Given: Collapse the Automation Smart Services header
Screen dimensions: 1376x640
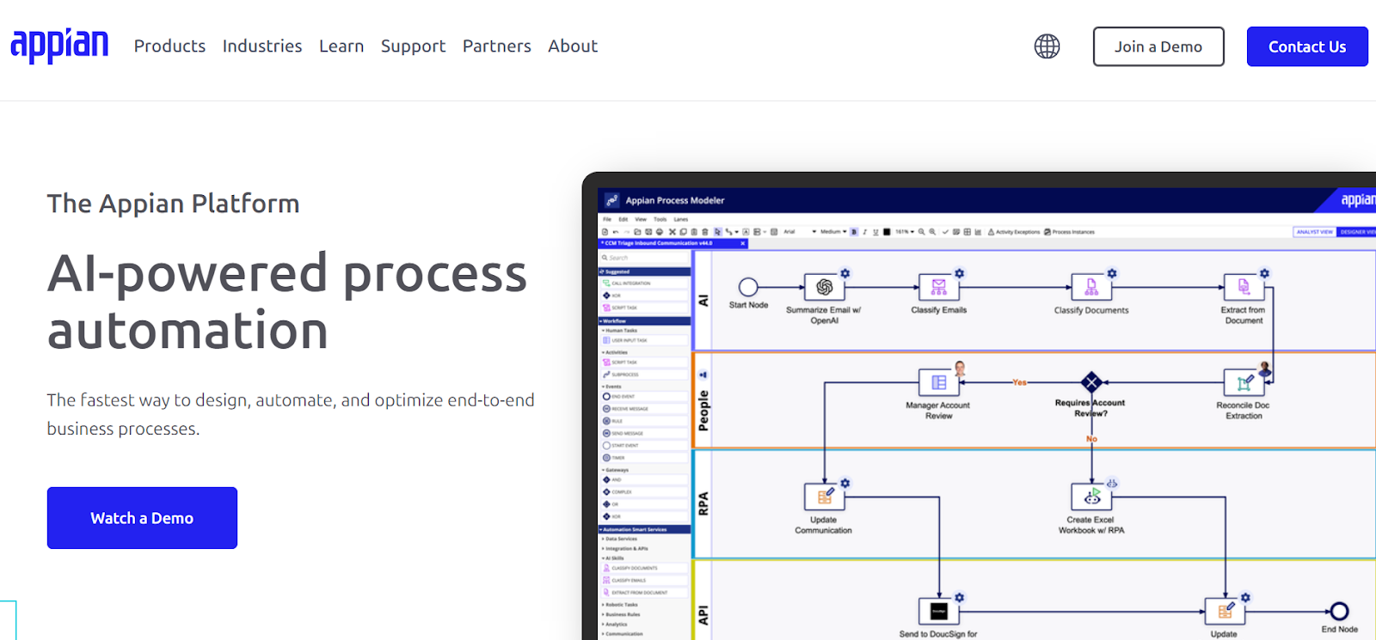Looking at the screenshot, I should tap(644, 529).
